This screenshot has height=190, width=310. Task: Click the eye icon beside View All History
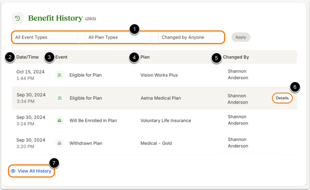pos(13,171)
